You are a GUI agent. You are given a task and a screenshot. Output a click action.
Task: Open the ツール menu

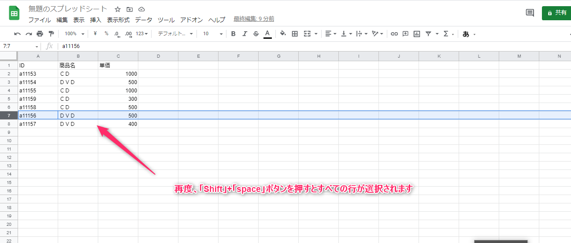pyautogui.click(x=166, y=20)
